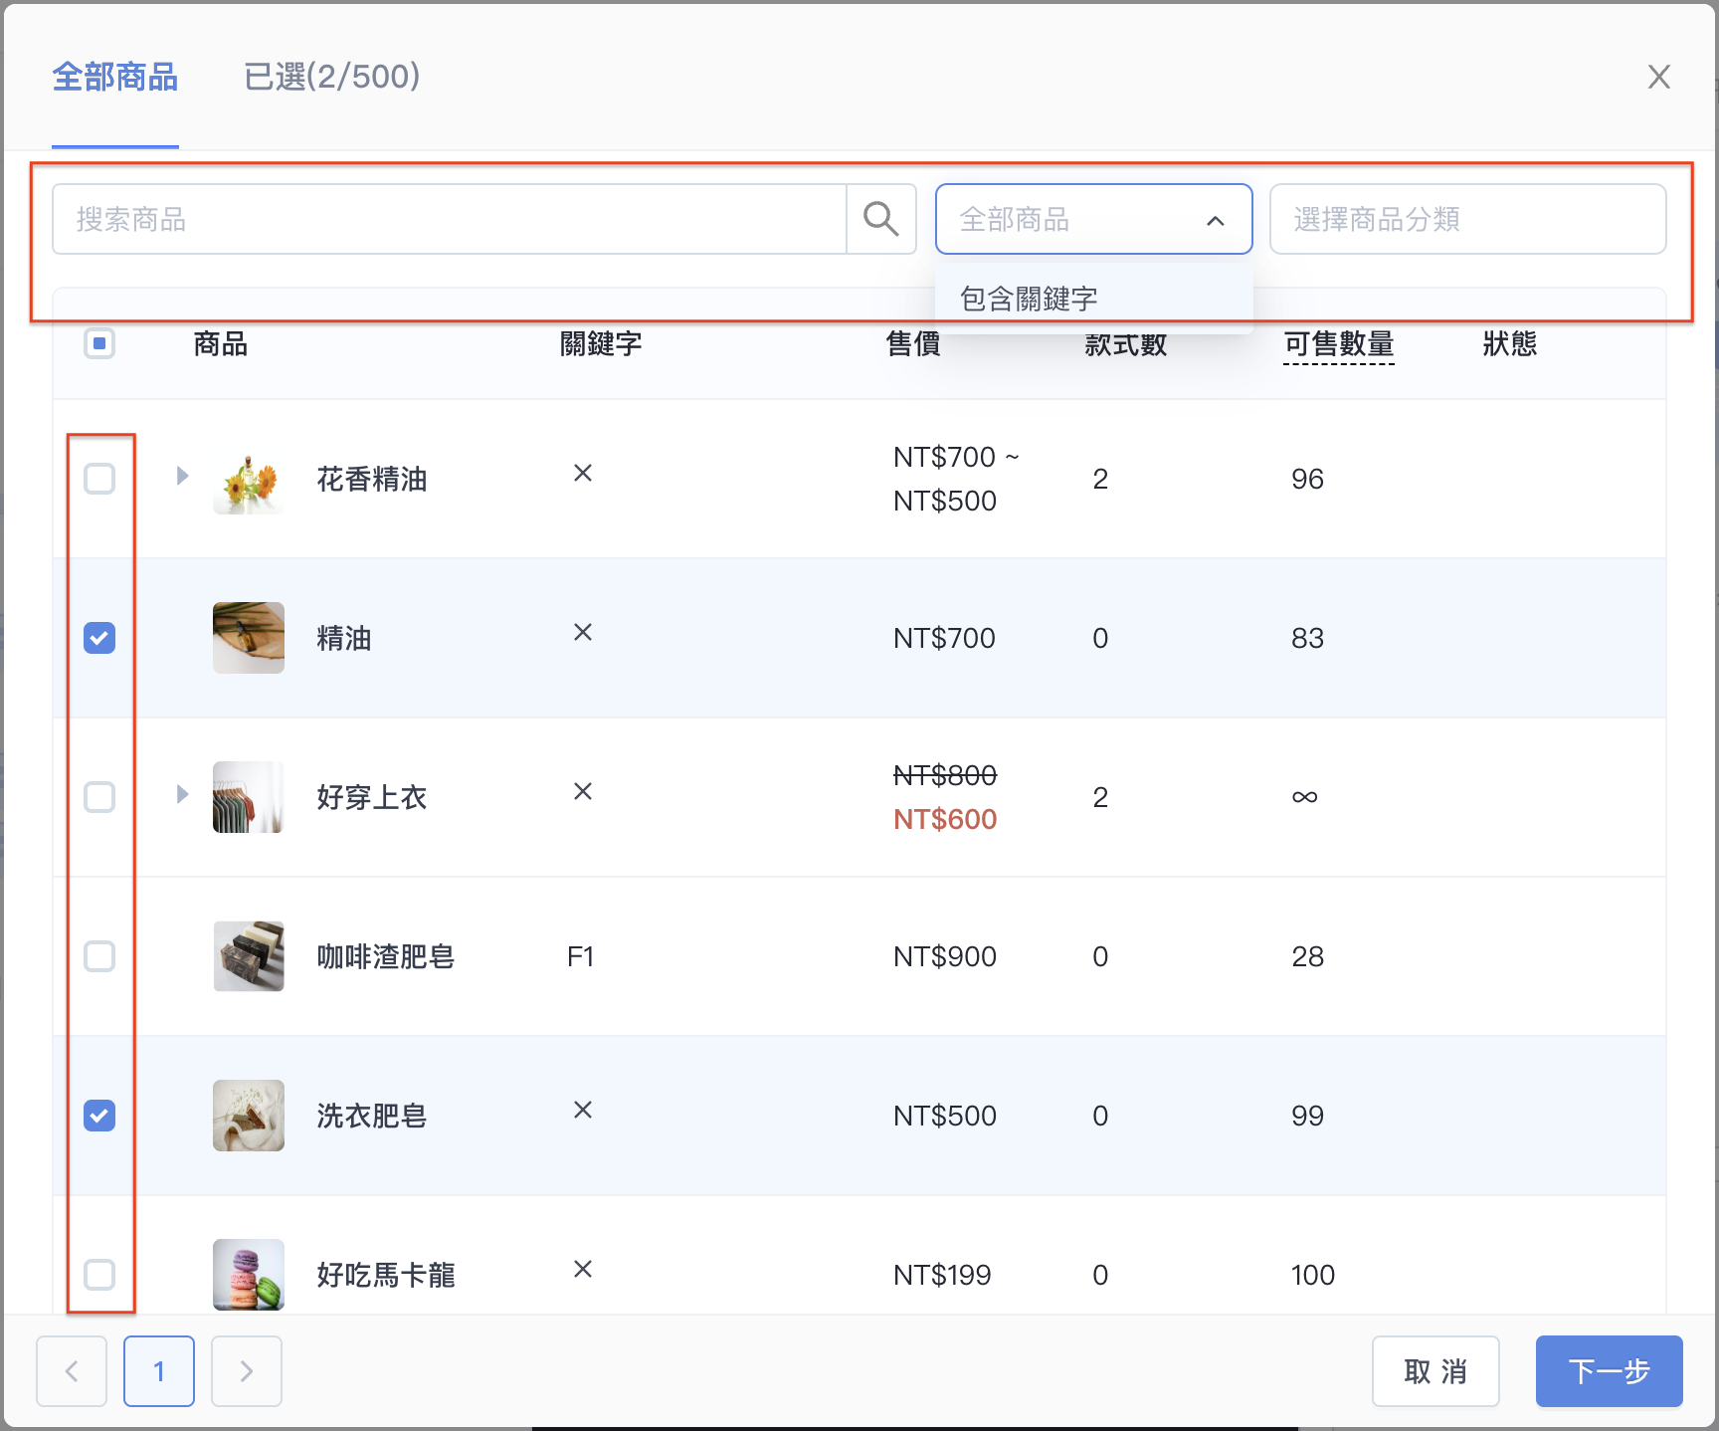Click the 商品 column header

pyautogui.click(x=221, y=344)
